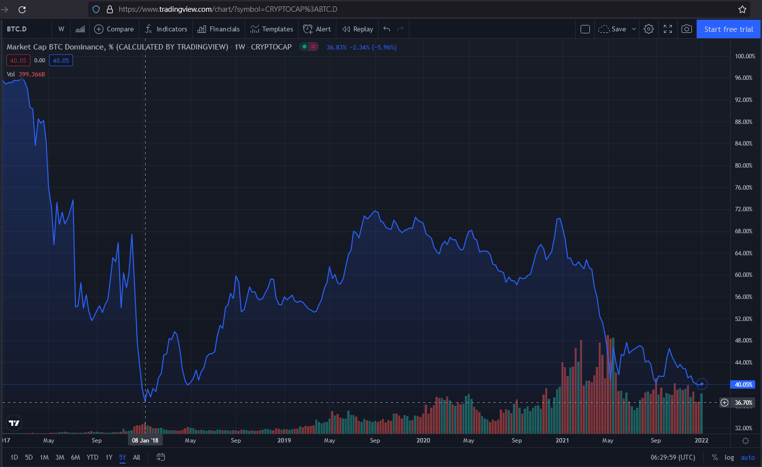
Task: Open time axis settings gear
Action: (x=745, y=441)
